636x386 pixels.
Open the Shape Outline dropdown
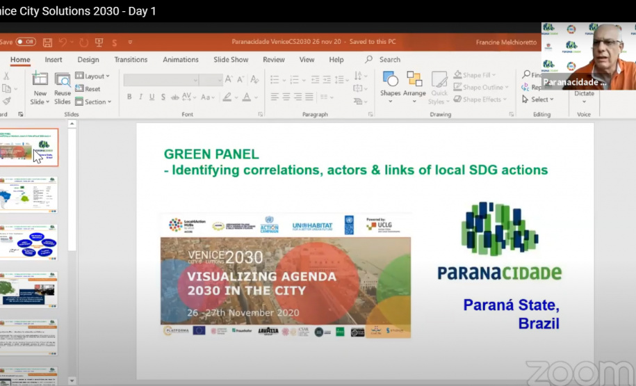(x=481, y=87)
